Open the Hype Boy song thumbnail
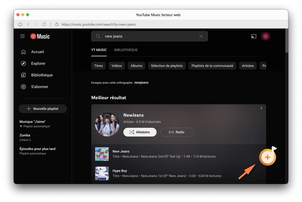This screenshot has height=202, width=302. pos(102,173)
